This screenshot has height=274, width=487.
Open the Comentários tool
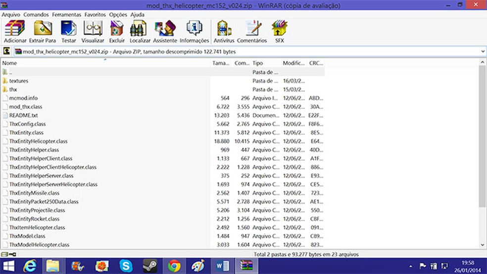(252, 31)
